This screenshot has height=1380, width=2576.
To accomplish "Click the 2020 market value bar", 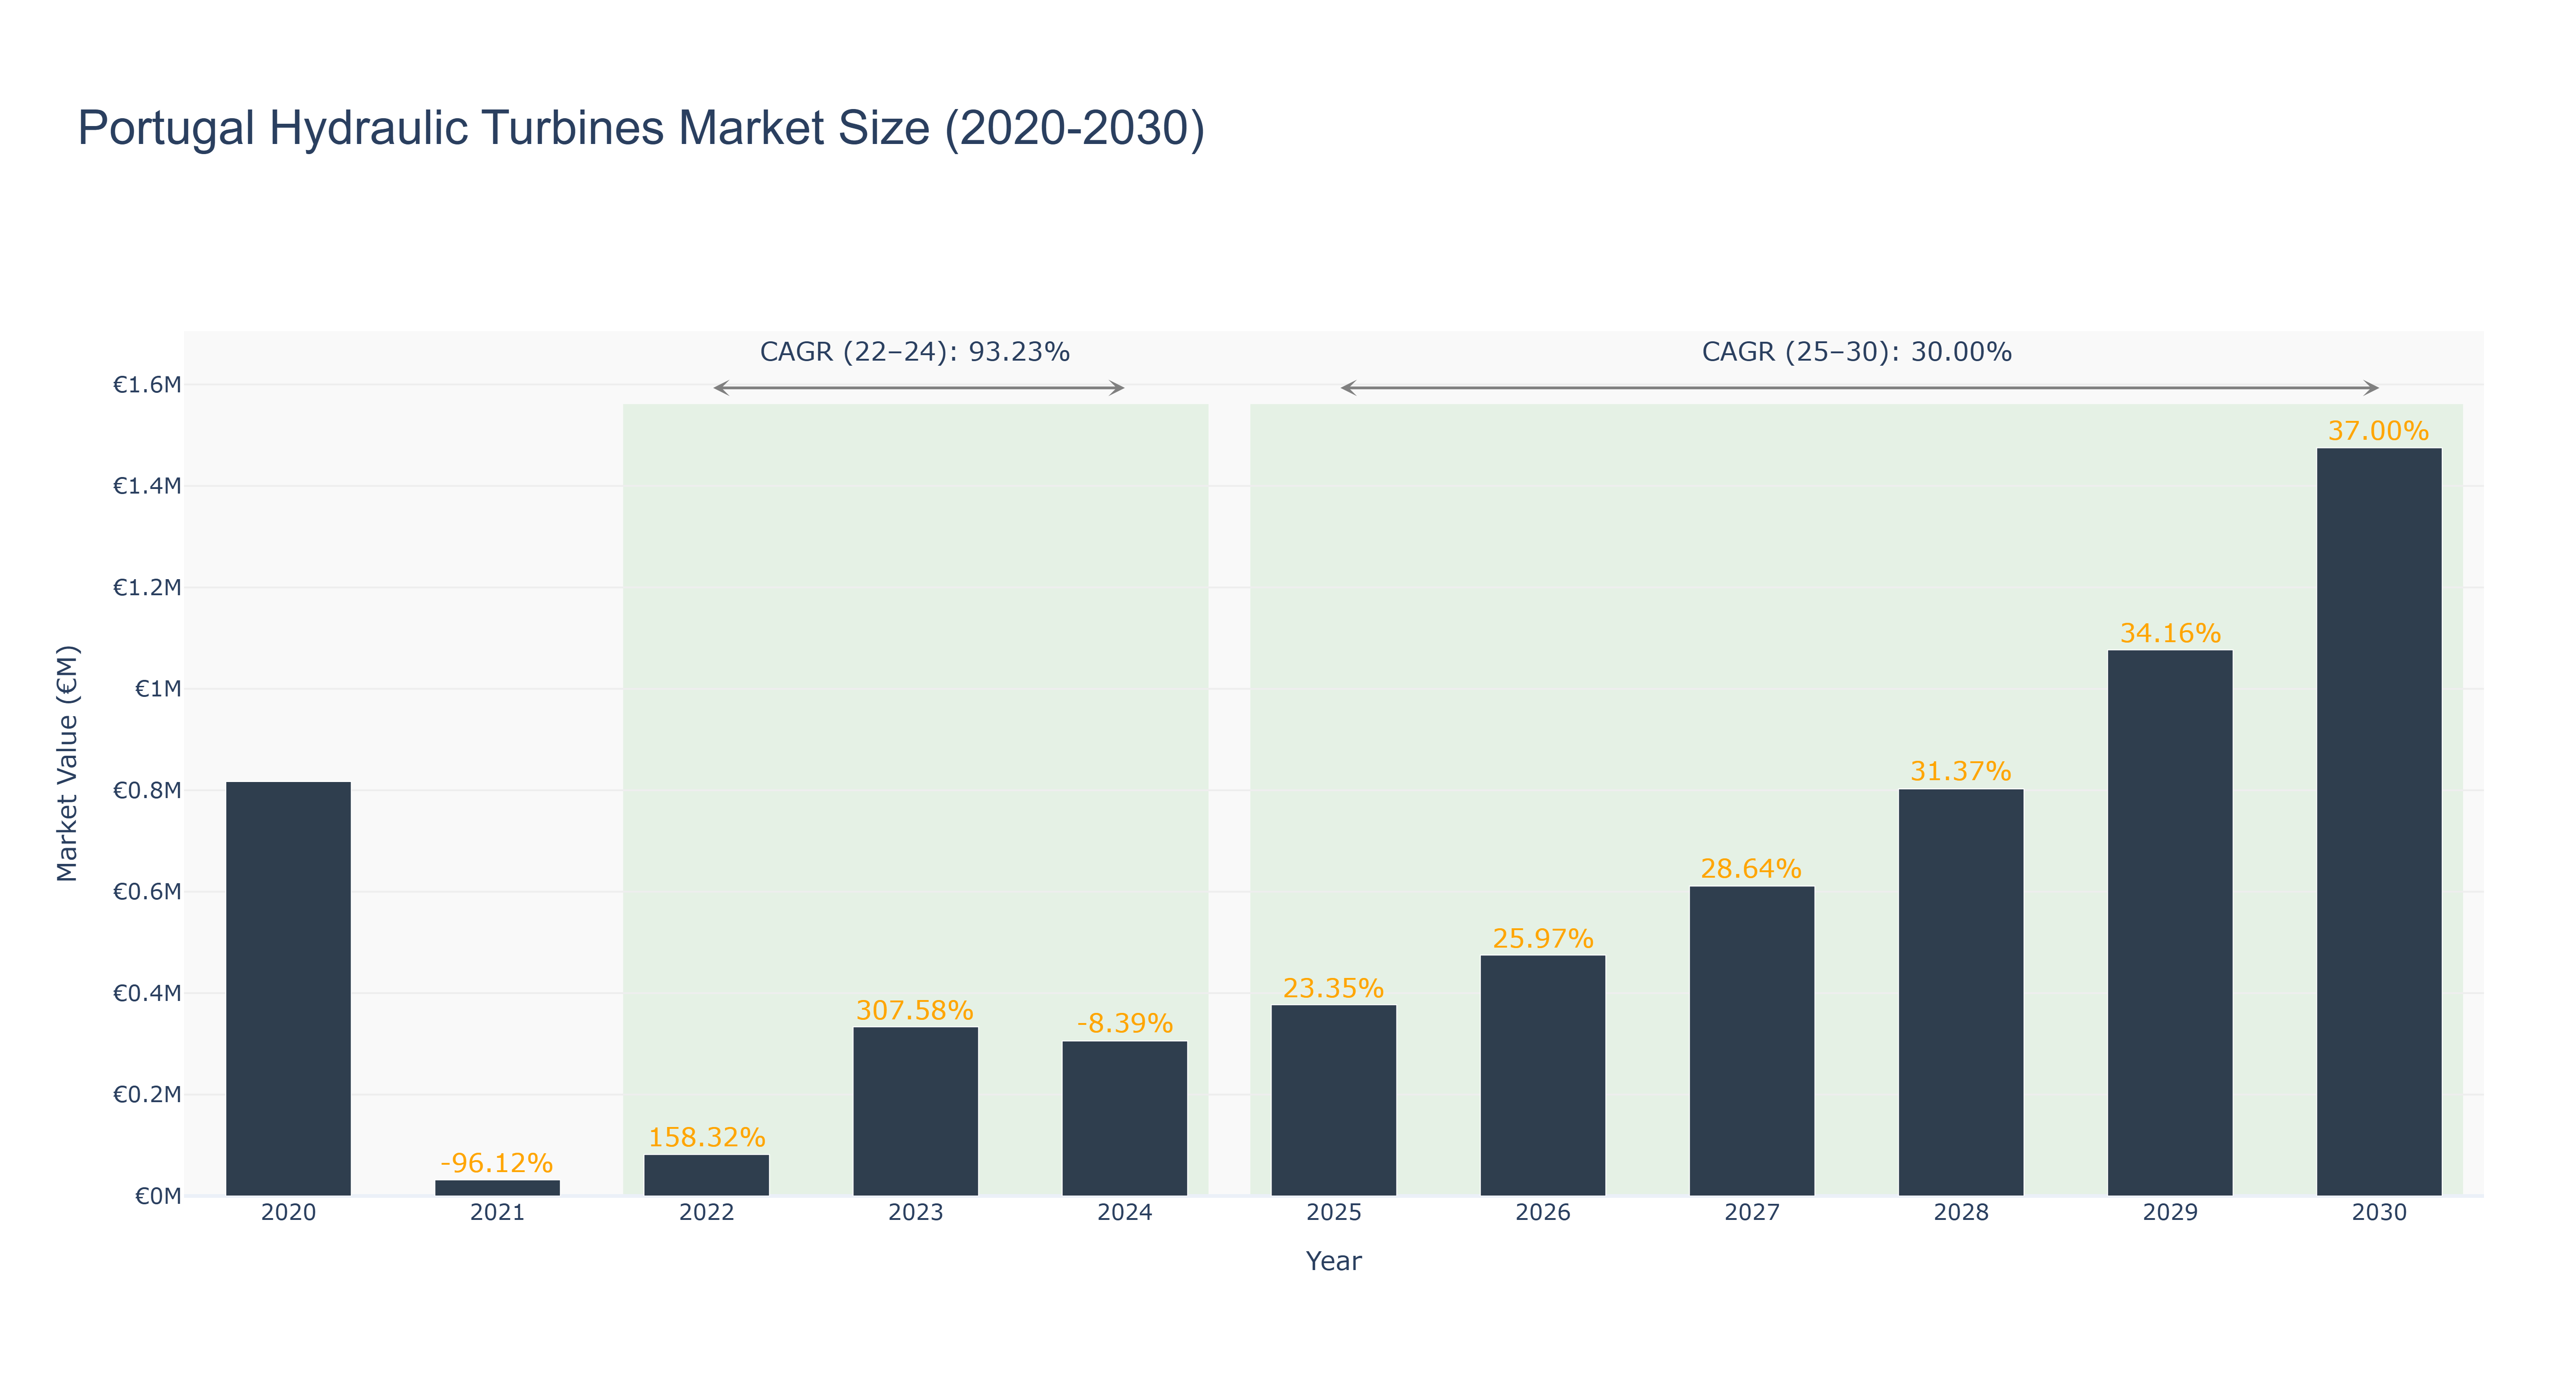I will (288, 988).
